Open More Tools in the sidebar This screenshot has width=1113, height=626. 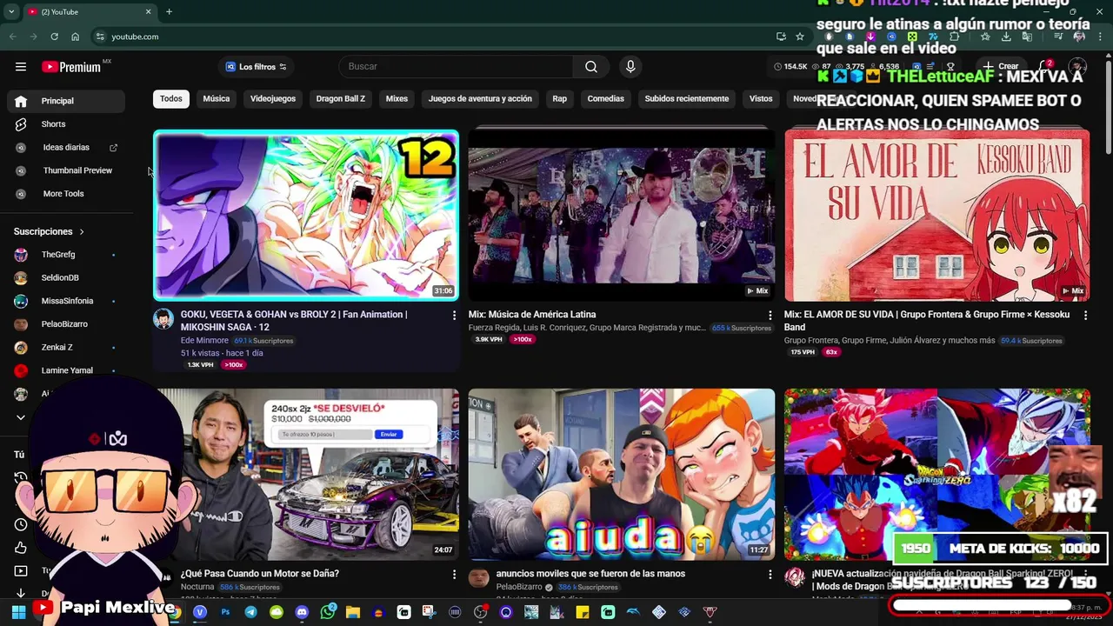tap(66, 194)
